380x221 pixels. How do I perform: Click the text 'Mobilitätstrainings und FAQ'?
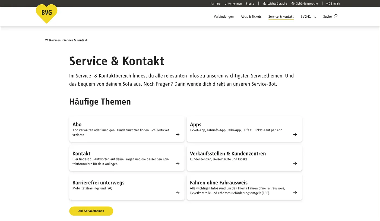[x=92, y=188]
